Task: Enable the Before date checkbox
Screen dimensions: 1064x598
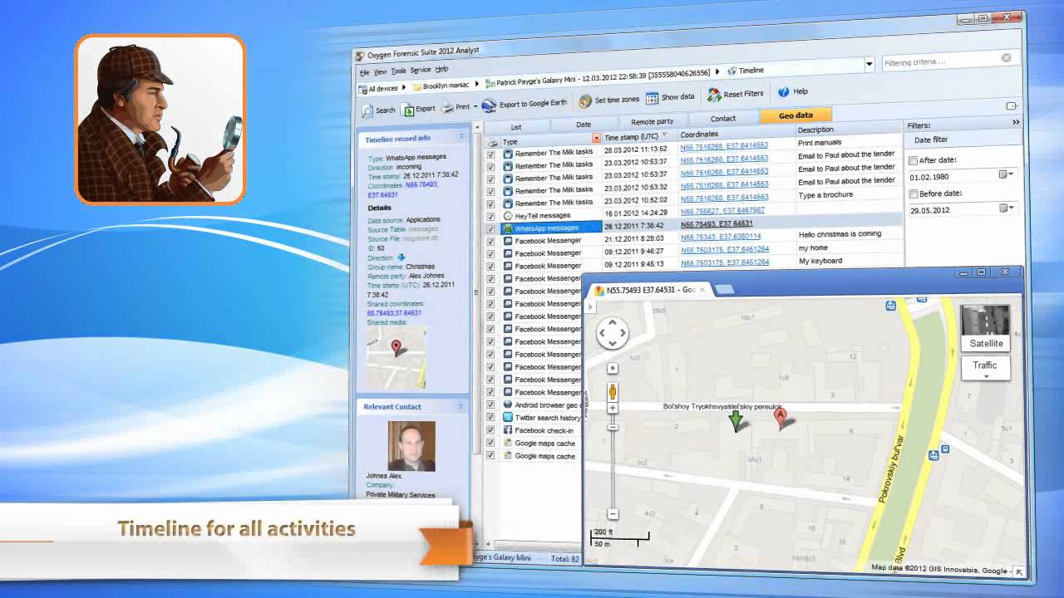Action: [914, 194]
